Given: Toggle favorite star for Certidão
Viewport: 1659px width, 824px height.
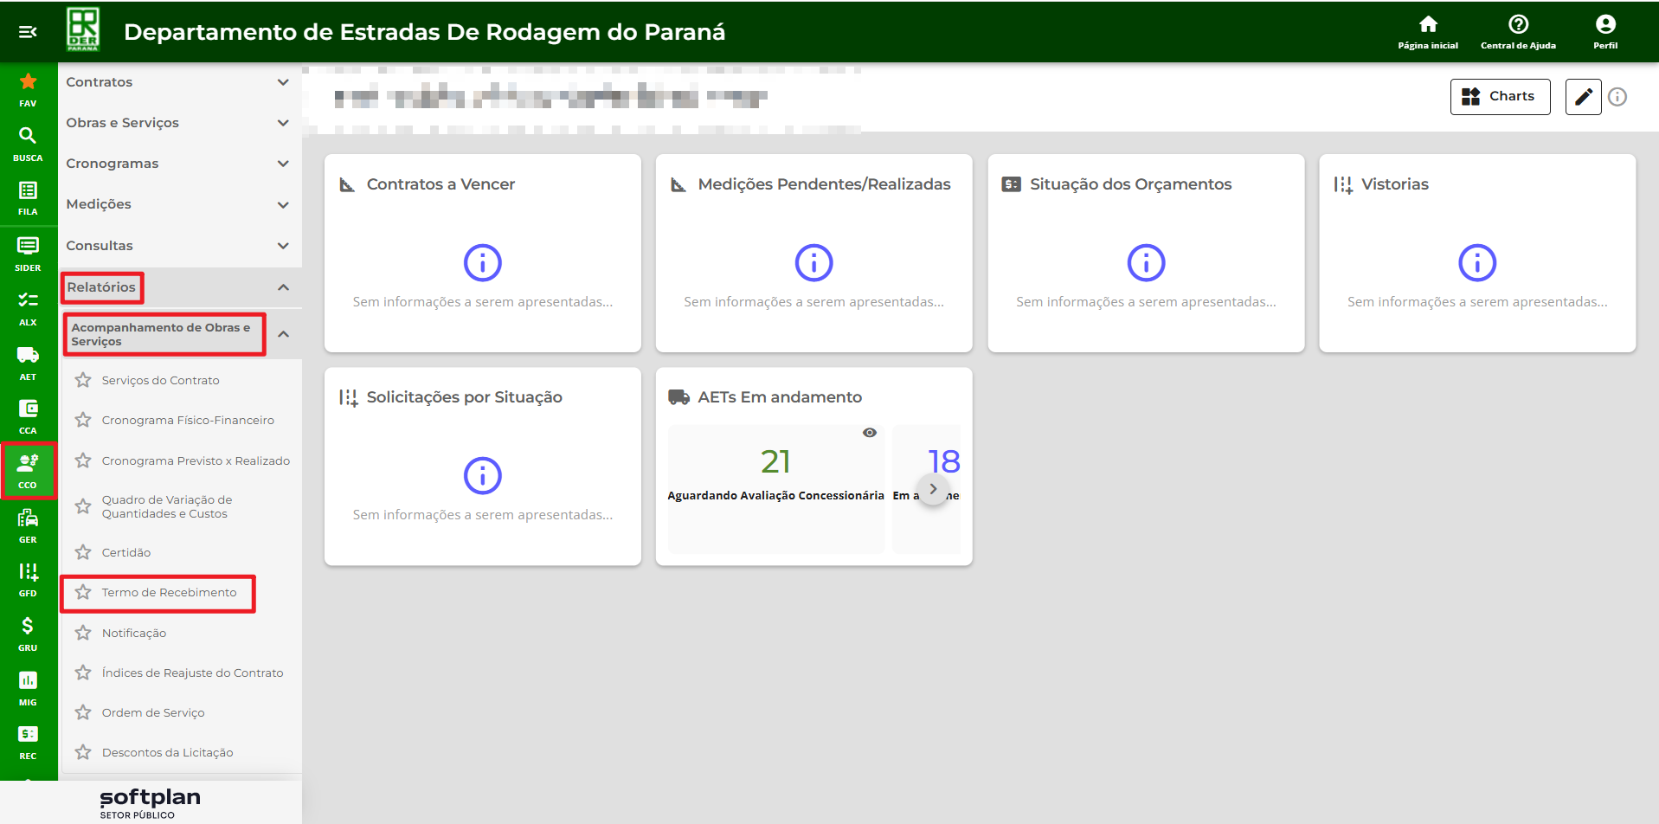Looking at the screenshot, I should pos(83,552).
